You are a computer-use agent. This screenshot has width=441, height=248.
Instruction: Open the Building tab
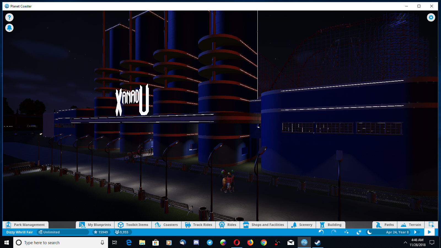pos(331,225)
